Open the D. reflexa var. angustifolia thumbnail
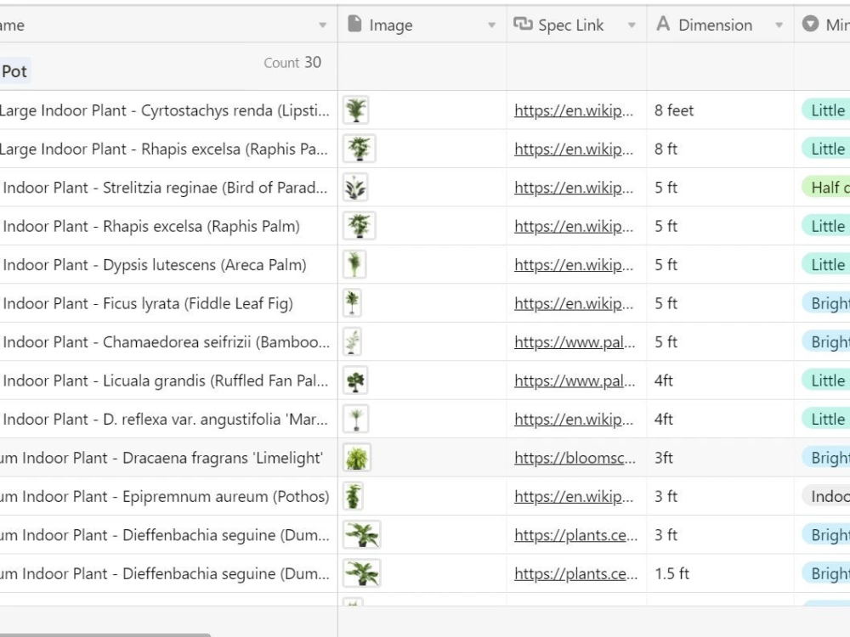The width and height of the screenshot is (850, 637). [355, 419]
